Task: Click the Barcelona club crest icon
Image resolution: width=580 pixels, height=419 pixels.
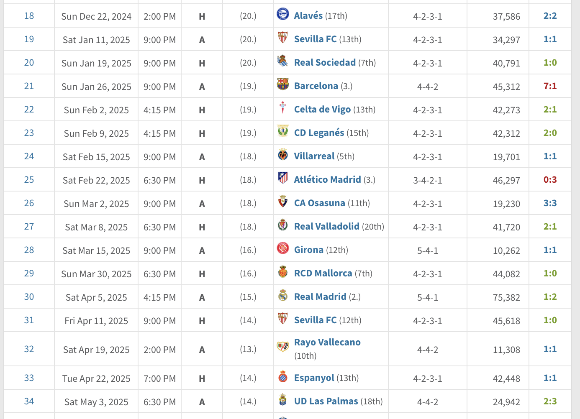Action: tap(283, 84)
